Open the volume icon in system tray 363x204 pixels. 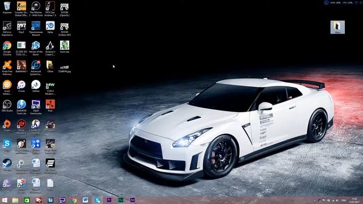coord(337,200)
